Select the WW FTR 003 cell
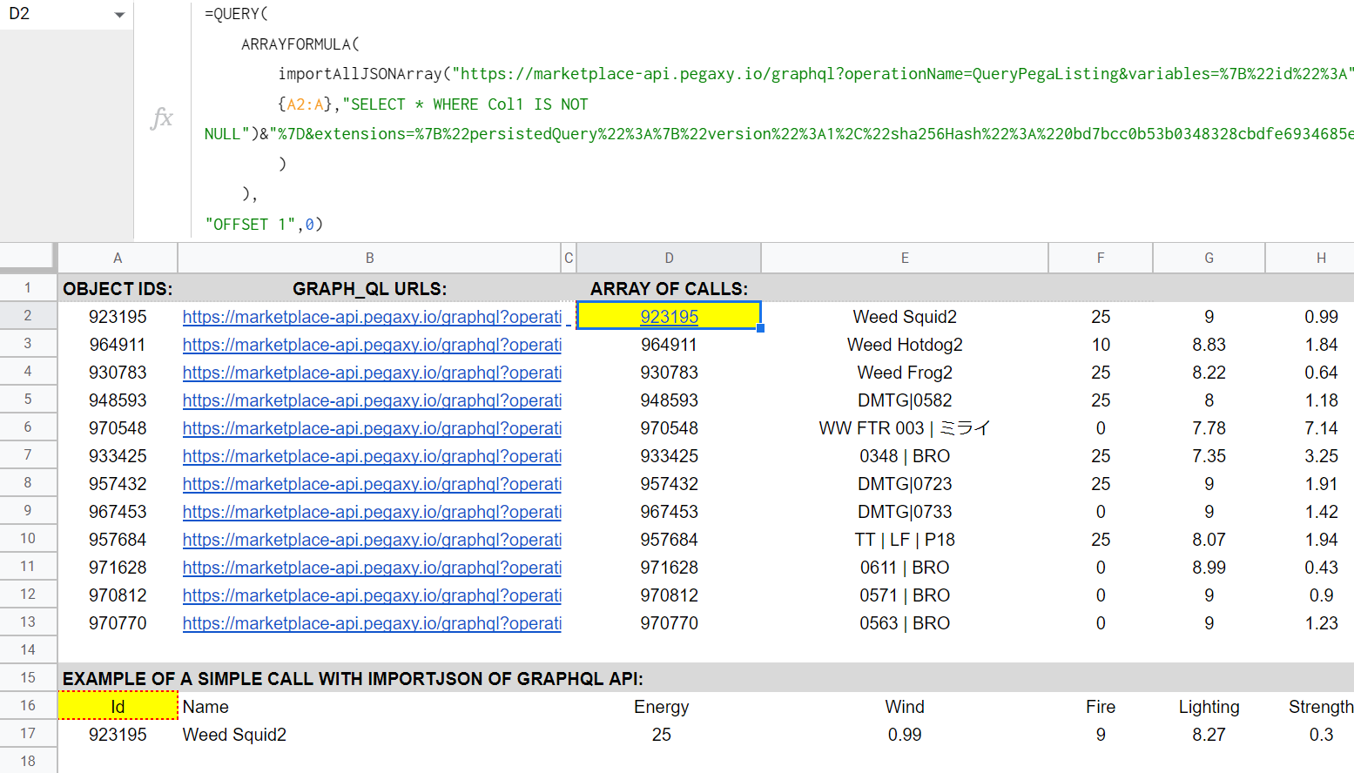 [x=905, y=428]
